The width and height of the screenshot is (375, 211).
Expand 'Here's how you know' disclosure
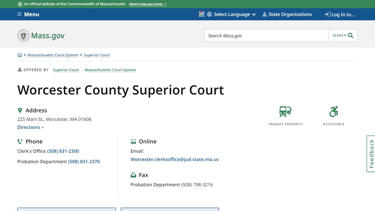148,4
